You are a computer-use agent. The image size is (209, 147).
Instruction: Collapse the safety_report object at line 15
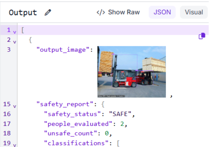[15, 106]
